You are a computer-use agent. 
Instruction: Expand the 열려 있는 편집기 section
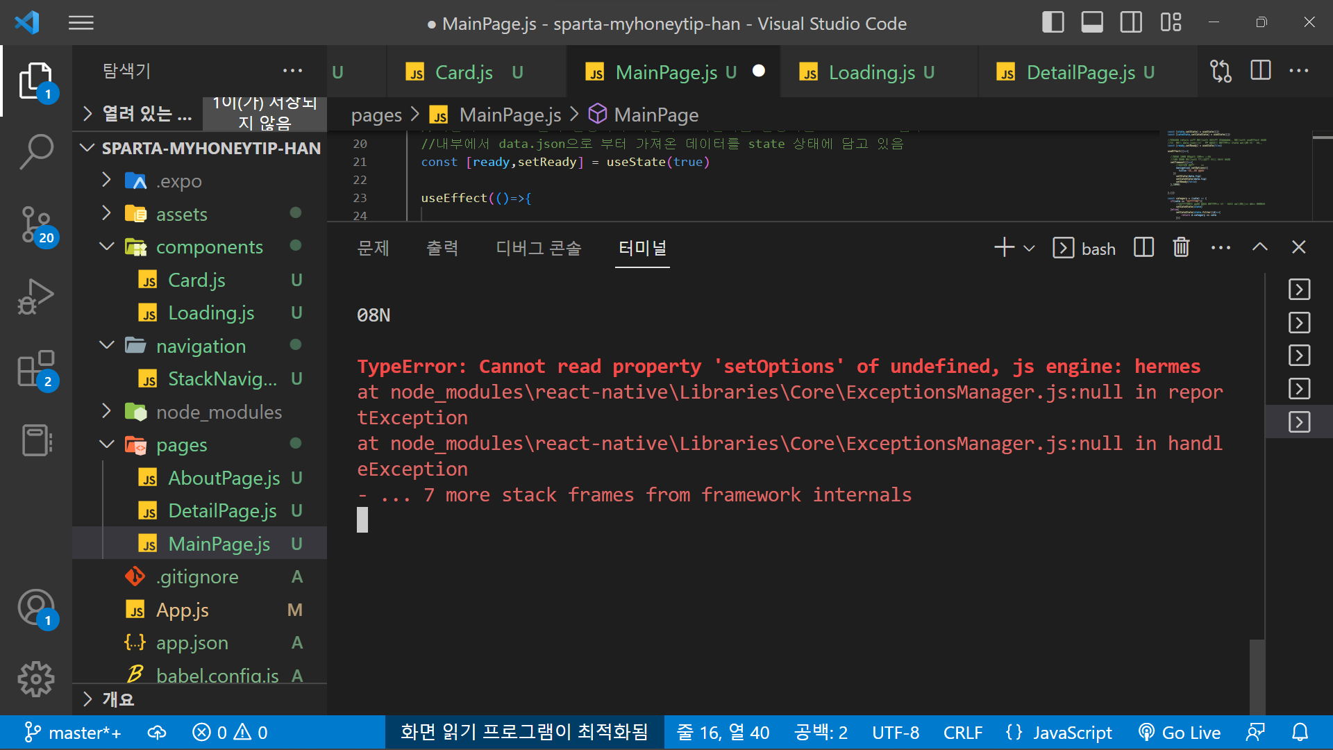(x=137, y=113)
